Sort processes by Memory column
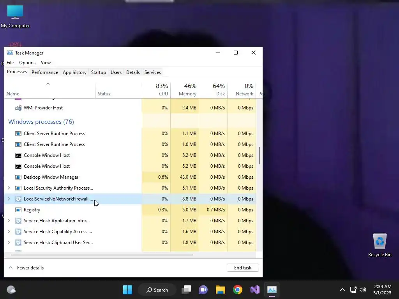This screenshot has width=399, height=299. (x=185, y=90)
